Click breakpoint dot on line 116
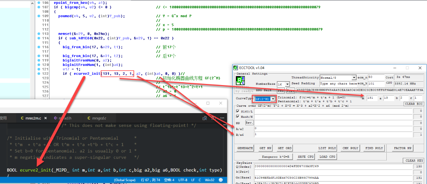 pos(39,47)
